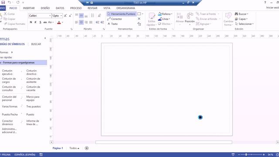Open Estilos rápidos gallery

(x=152, y=19)
